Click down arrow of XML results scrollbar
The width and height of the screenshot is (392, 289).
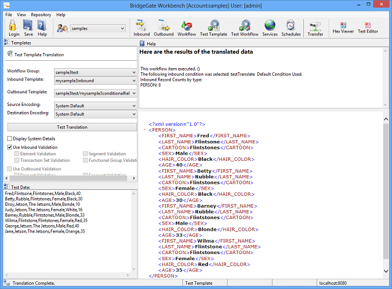pos(386,271)
